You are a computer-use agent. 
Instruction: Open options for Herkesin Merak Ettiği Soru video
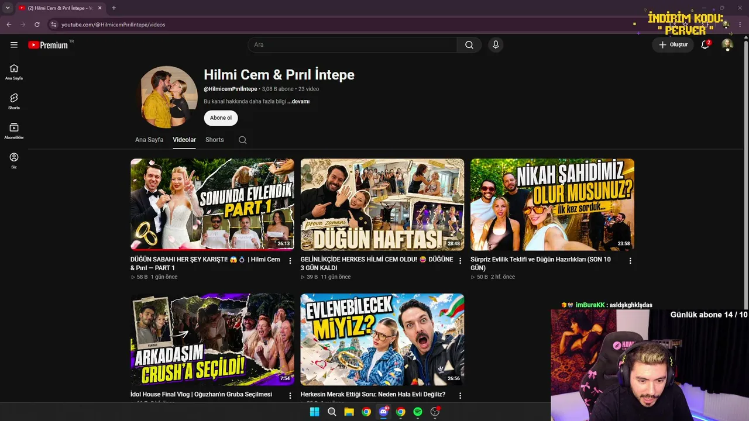pos(460,396)
